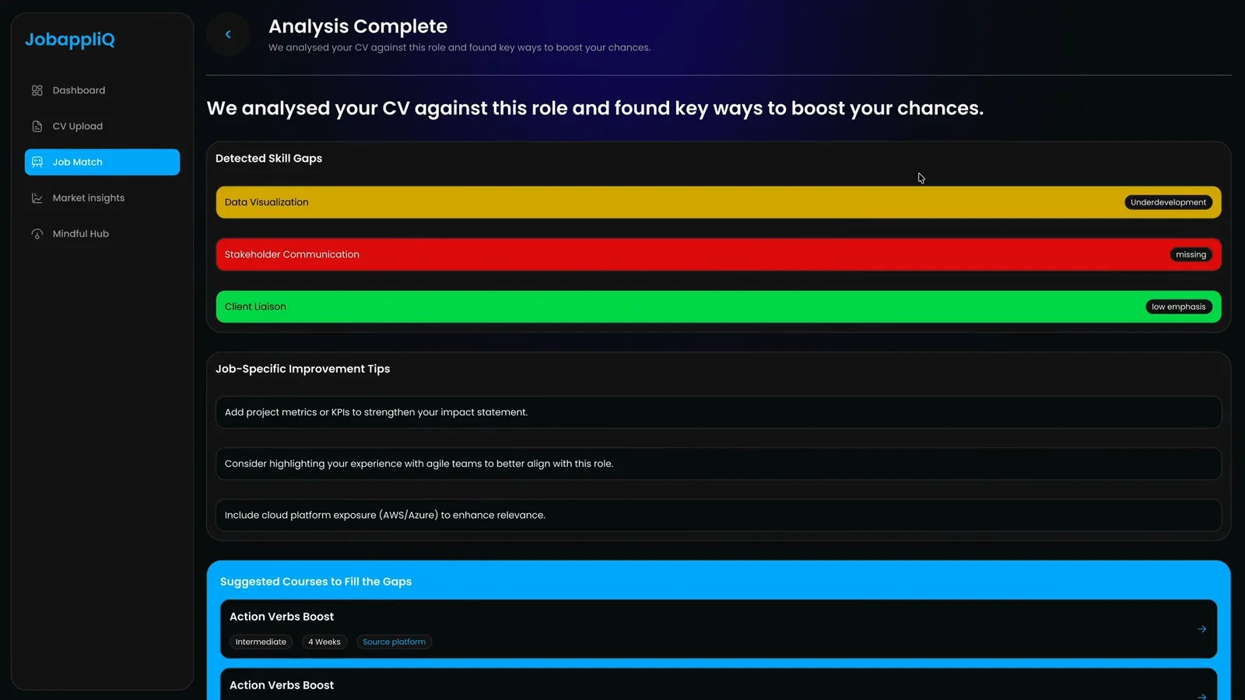Click the Analysis Complete title
Screen dimensions: 1245x700
358,26
